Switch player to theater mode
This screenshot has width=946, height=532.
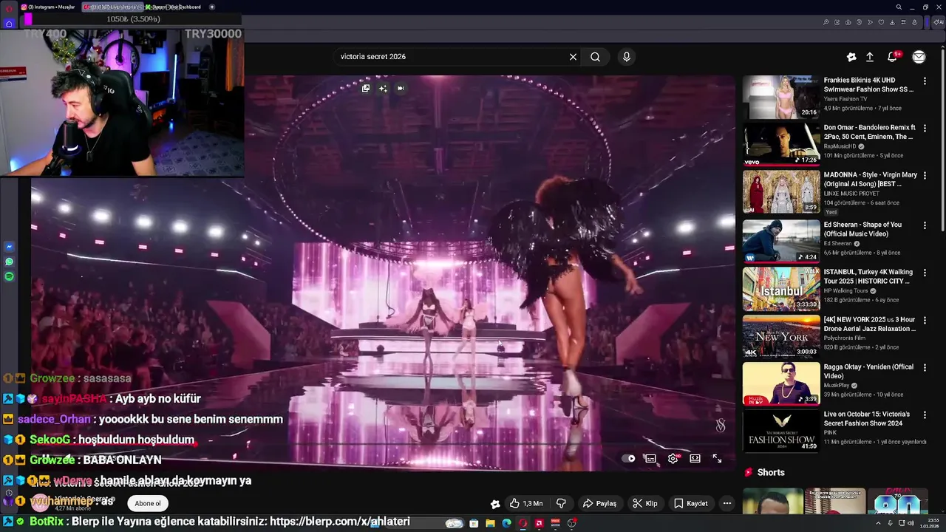pyautogui.click(x=695, y=459)
